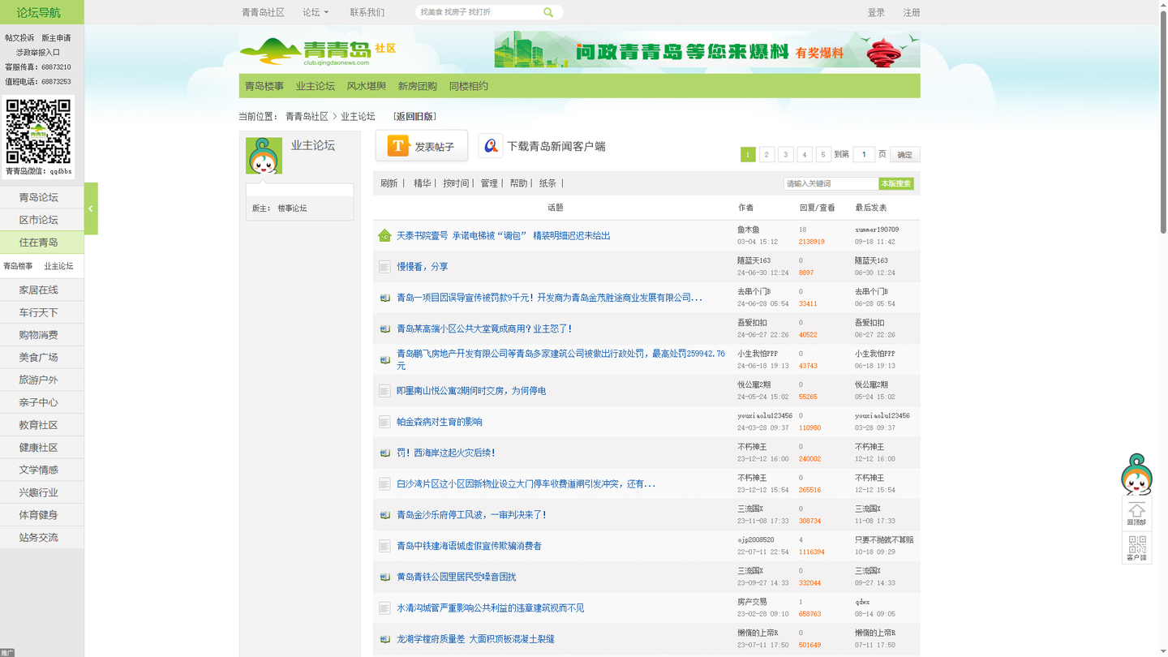This screenshot has width=1168, height=657.
Task: Click author name 鱼木鱼
Action: 749,230
